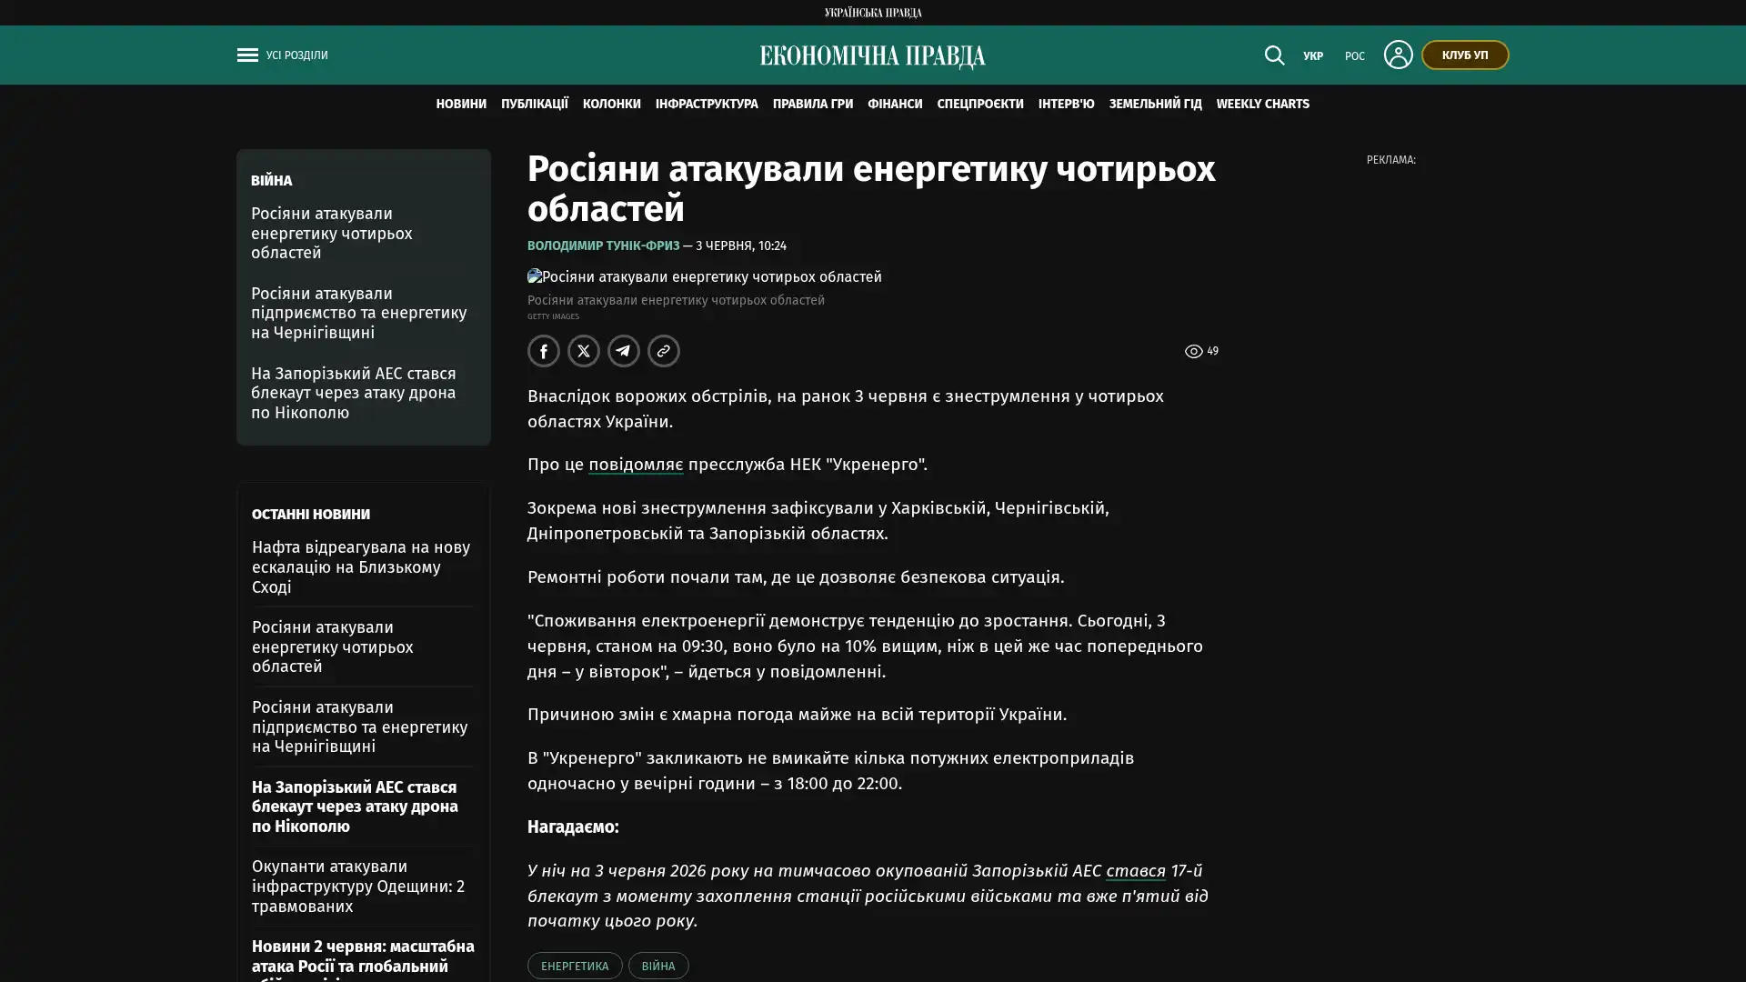
Task: Open the site search magnifier
Action: click(1274, 55)
